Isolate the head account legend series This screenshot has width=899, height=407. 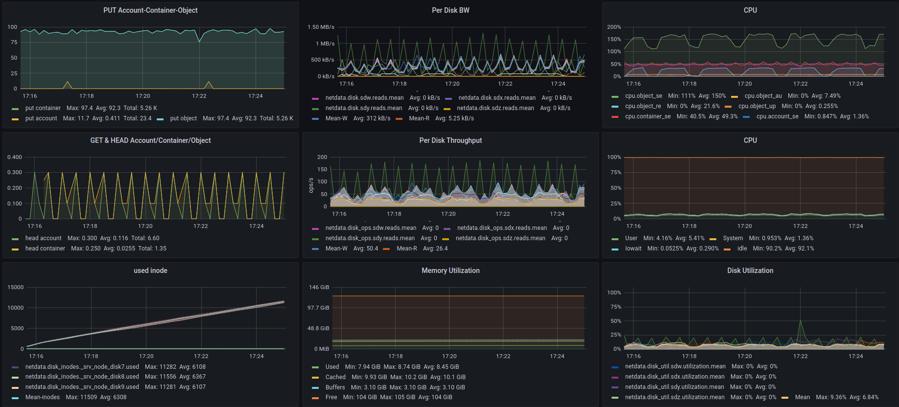(x=43, y=238)
